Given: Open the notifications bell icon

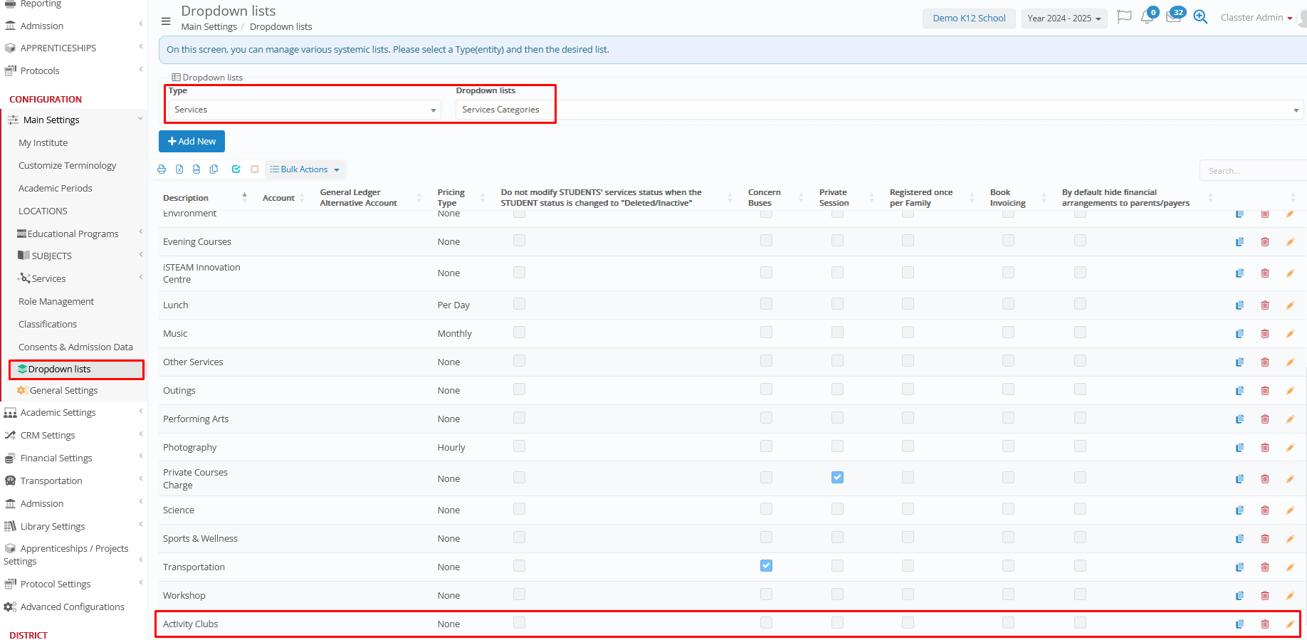Looking at the screenshot, I should tap(1147, 18).
